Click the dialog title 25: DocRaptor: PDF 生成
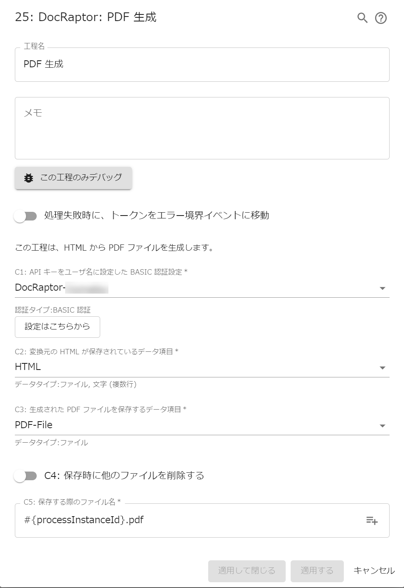 tap(85, 18)
